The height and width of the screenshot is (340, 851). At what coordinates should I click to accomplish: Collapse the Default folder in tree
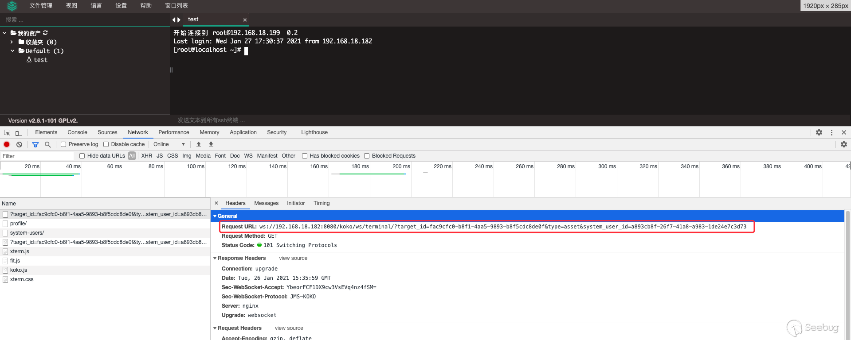[12, 51]
